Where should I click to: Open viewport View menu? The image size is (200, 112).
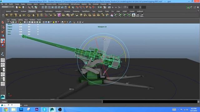[8, 20]
